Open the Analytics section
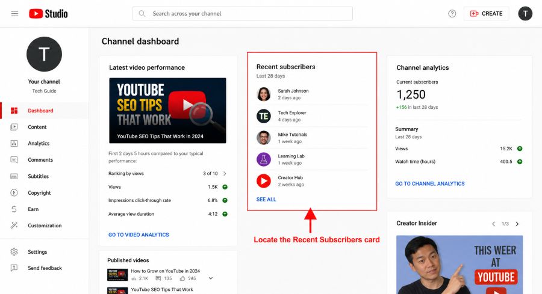 coord(39,143)
